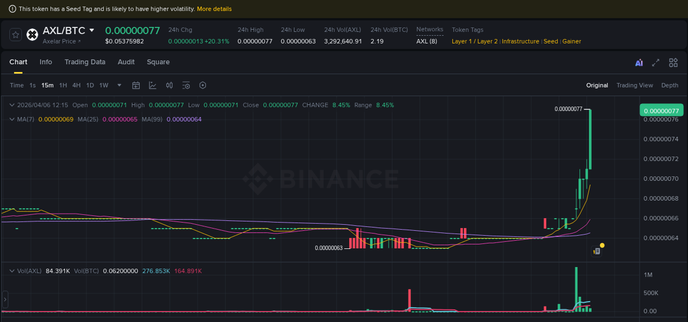Screen dimensions: 688x322
Task: Open candlestick display options icon
Action: (x=169, y=85)
